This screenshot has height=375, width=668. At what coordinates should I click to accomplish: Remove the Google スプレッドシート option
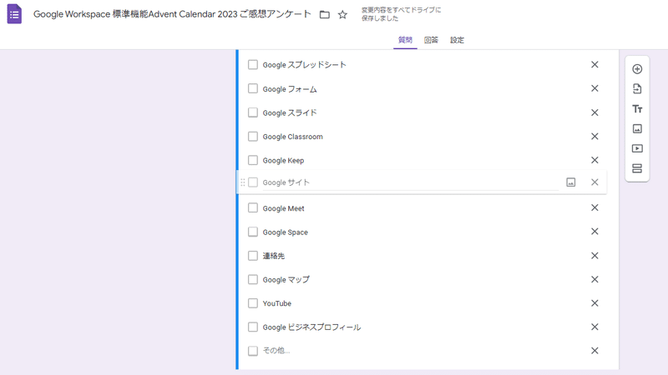click(595, 65)
